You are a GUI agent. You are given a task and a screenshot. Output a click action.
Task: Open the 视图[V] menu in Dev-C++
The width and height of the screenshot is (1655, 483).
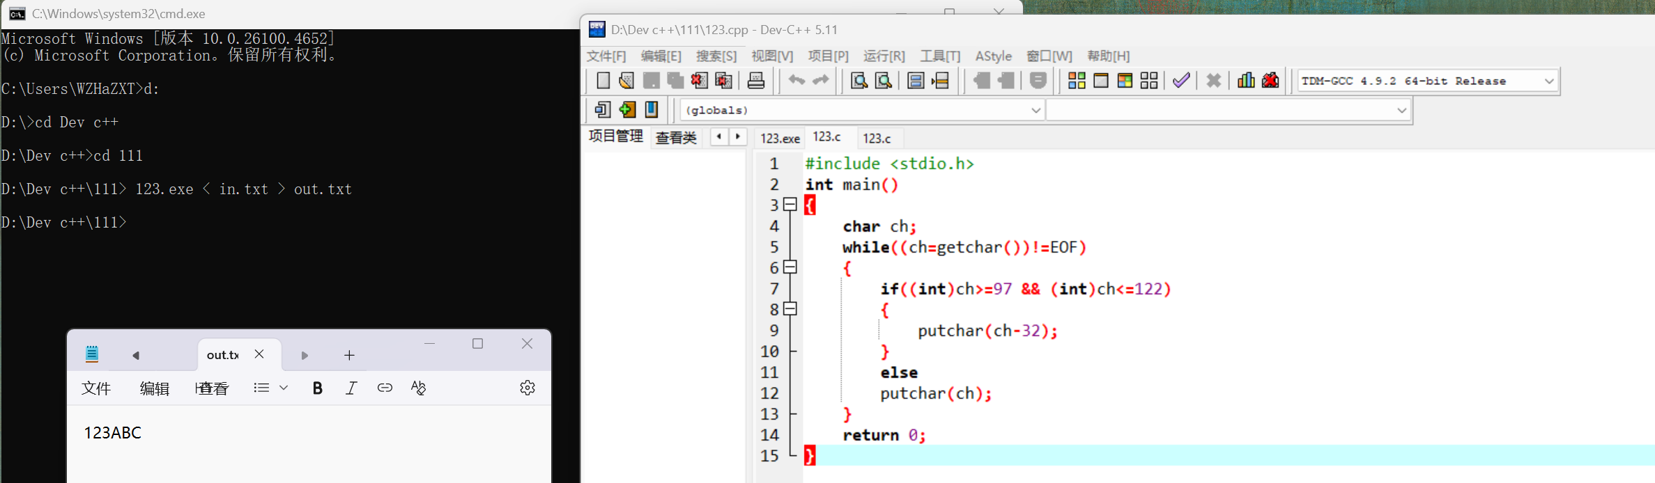[772, 56]
